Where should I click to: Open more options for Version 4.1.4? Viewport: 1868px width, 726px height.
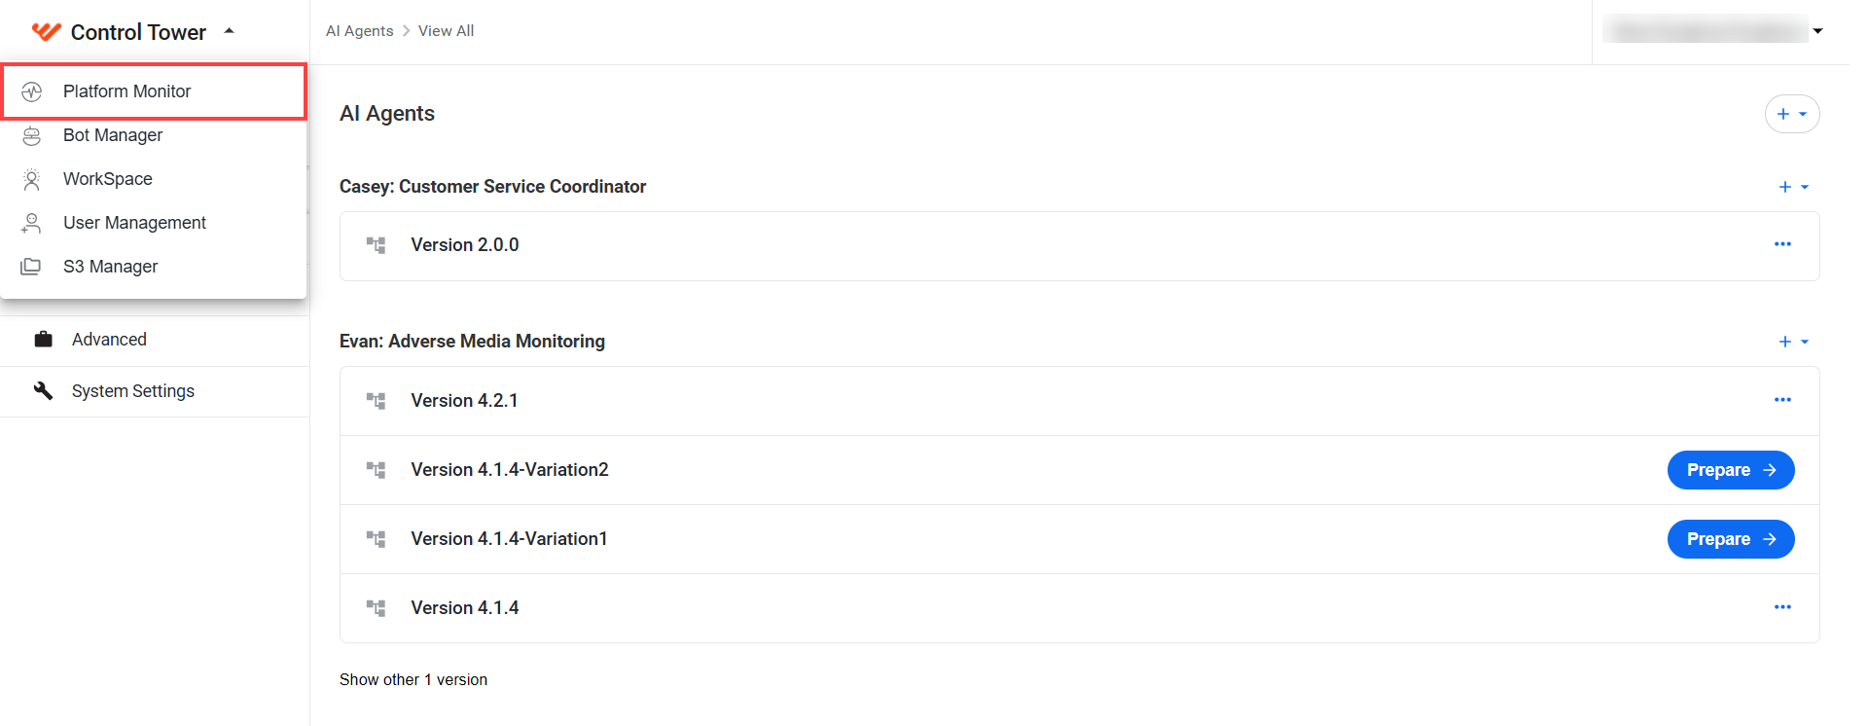pos(1782,607)
